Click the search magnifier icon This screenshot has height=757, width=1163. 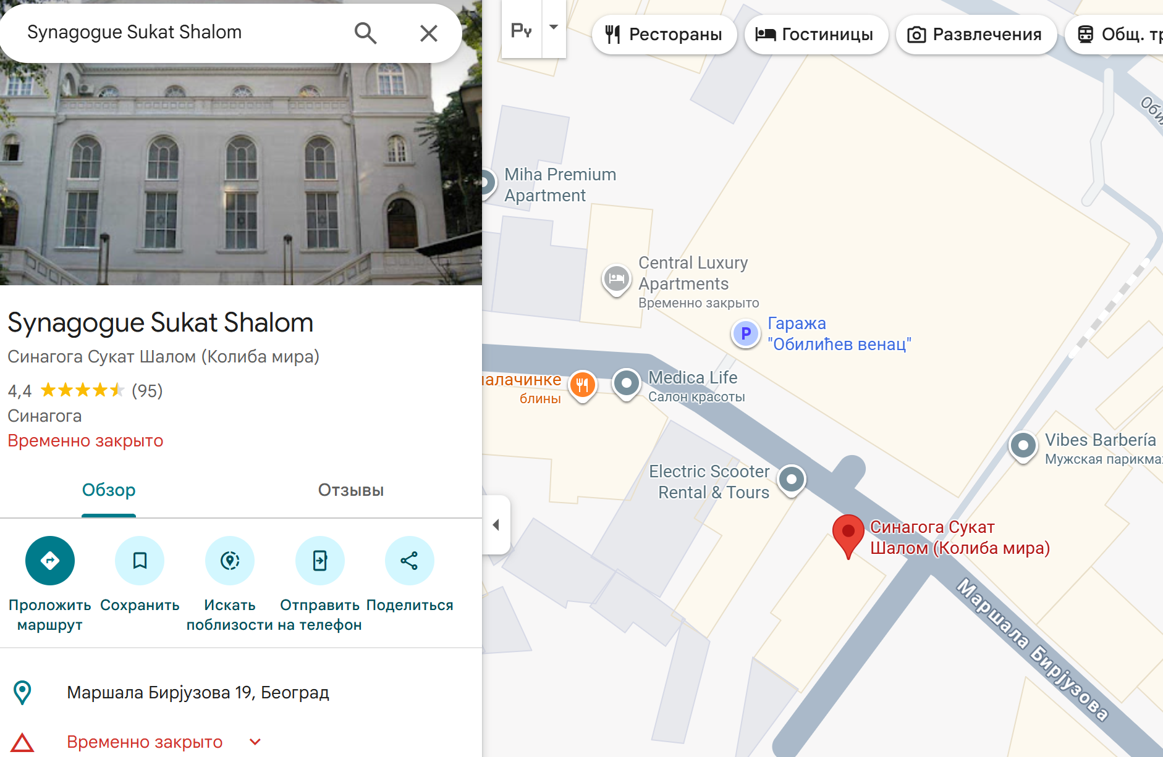pos(365,33)
